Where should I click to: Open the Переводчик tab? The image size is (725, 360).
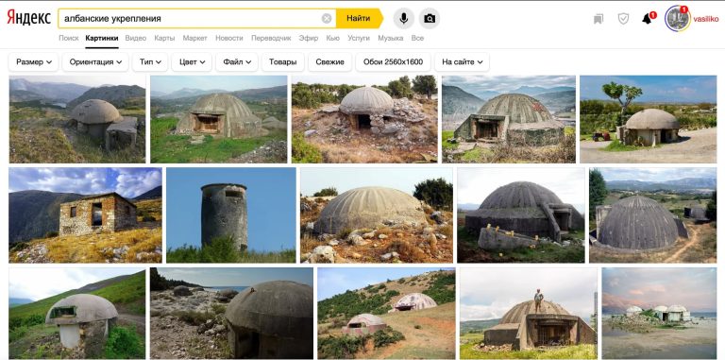[x=271, y=39]
